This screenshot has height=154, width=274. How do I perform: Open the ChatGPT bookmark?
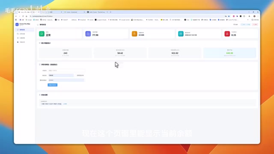(x=65, y=20)
